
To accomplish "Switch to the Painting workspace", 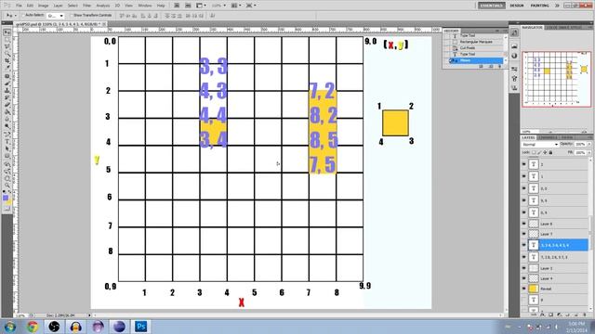I will pos(539,6).
